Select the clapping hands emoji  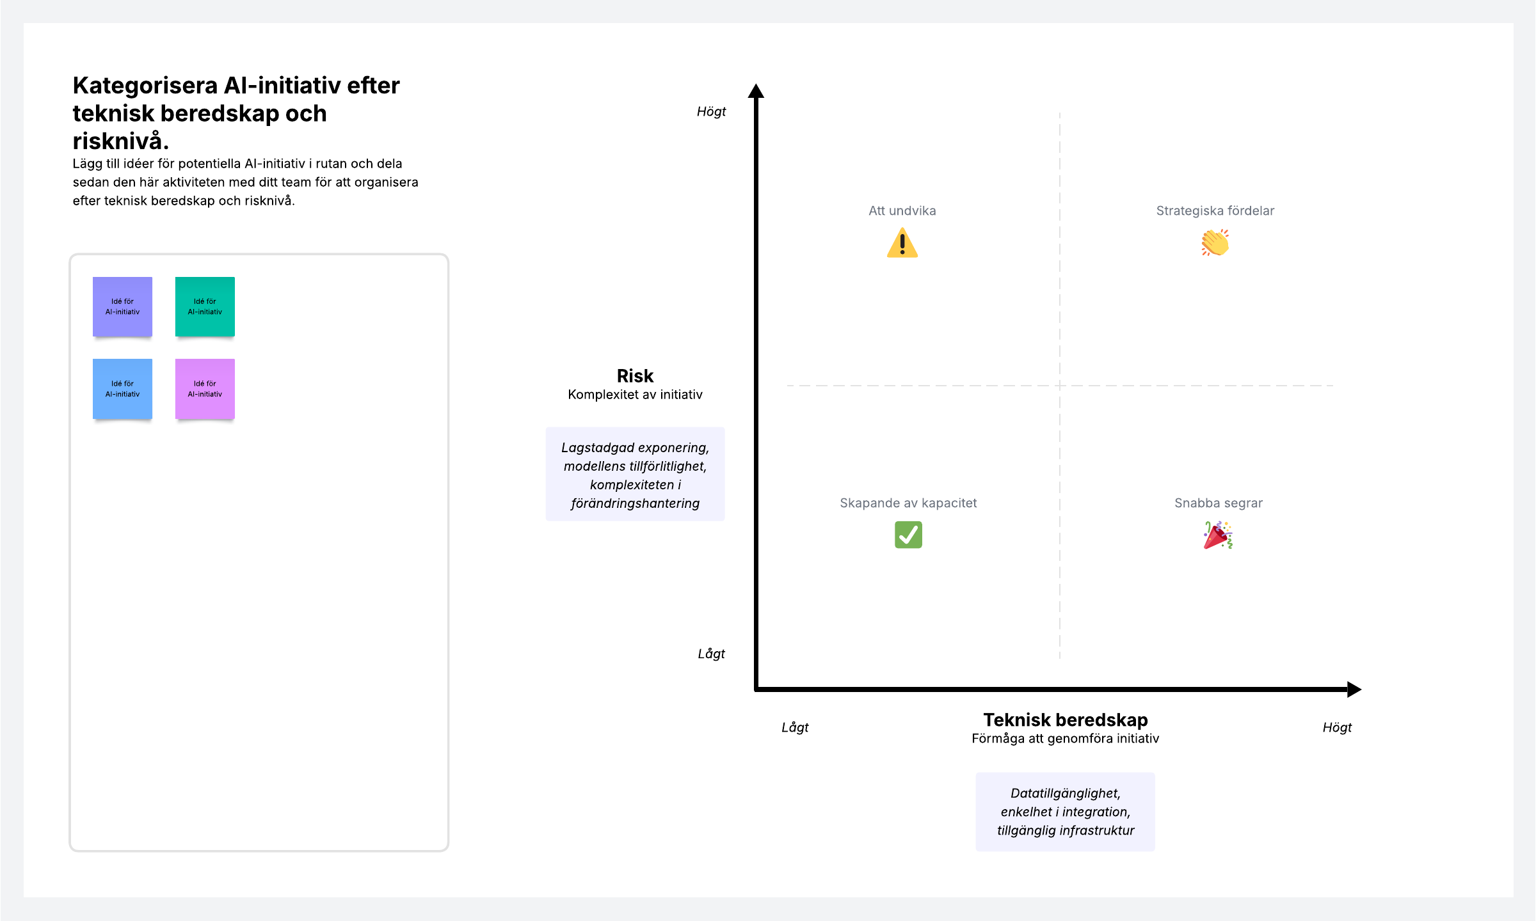coord(1215,243)
